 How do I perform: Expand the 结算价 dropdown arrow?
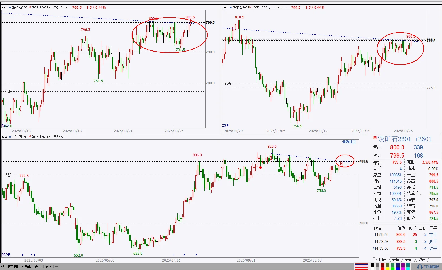(x=421, y=194)
